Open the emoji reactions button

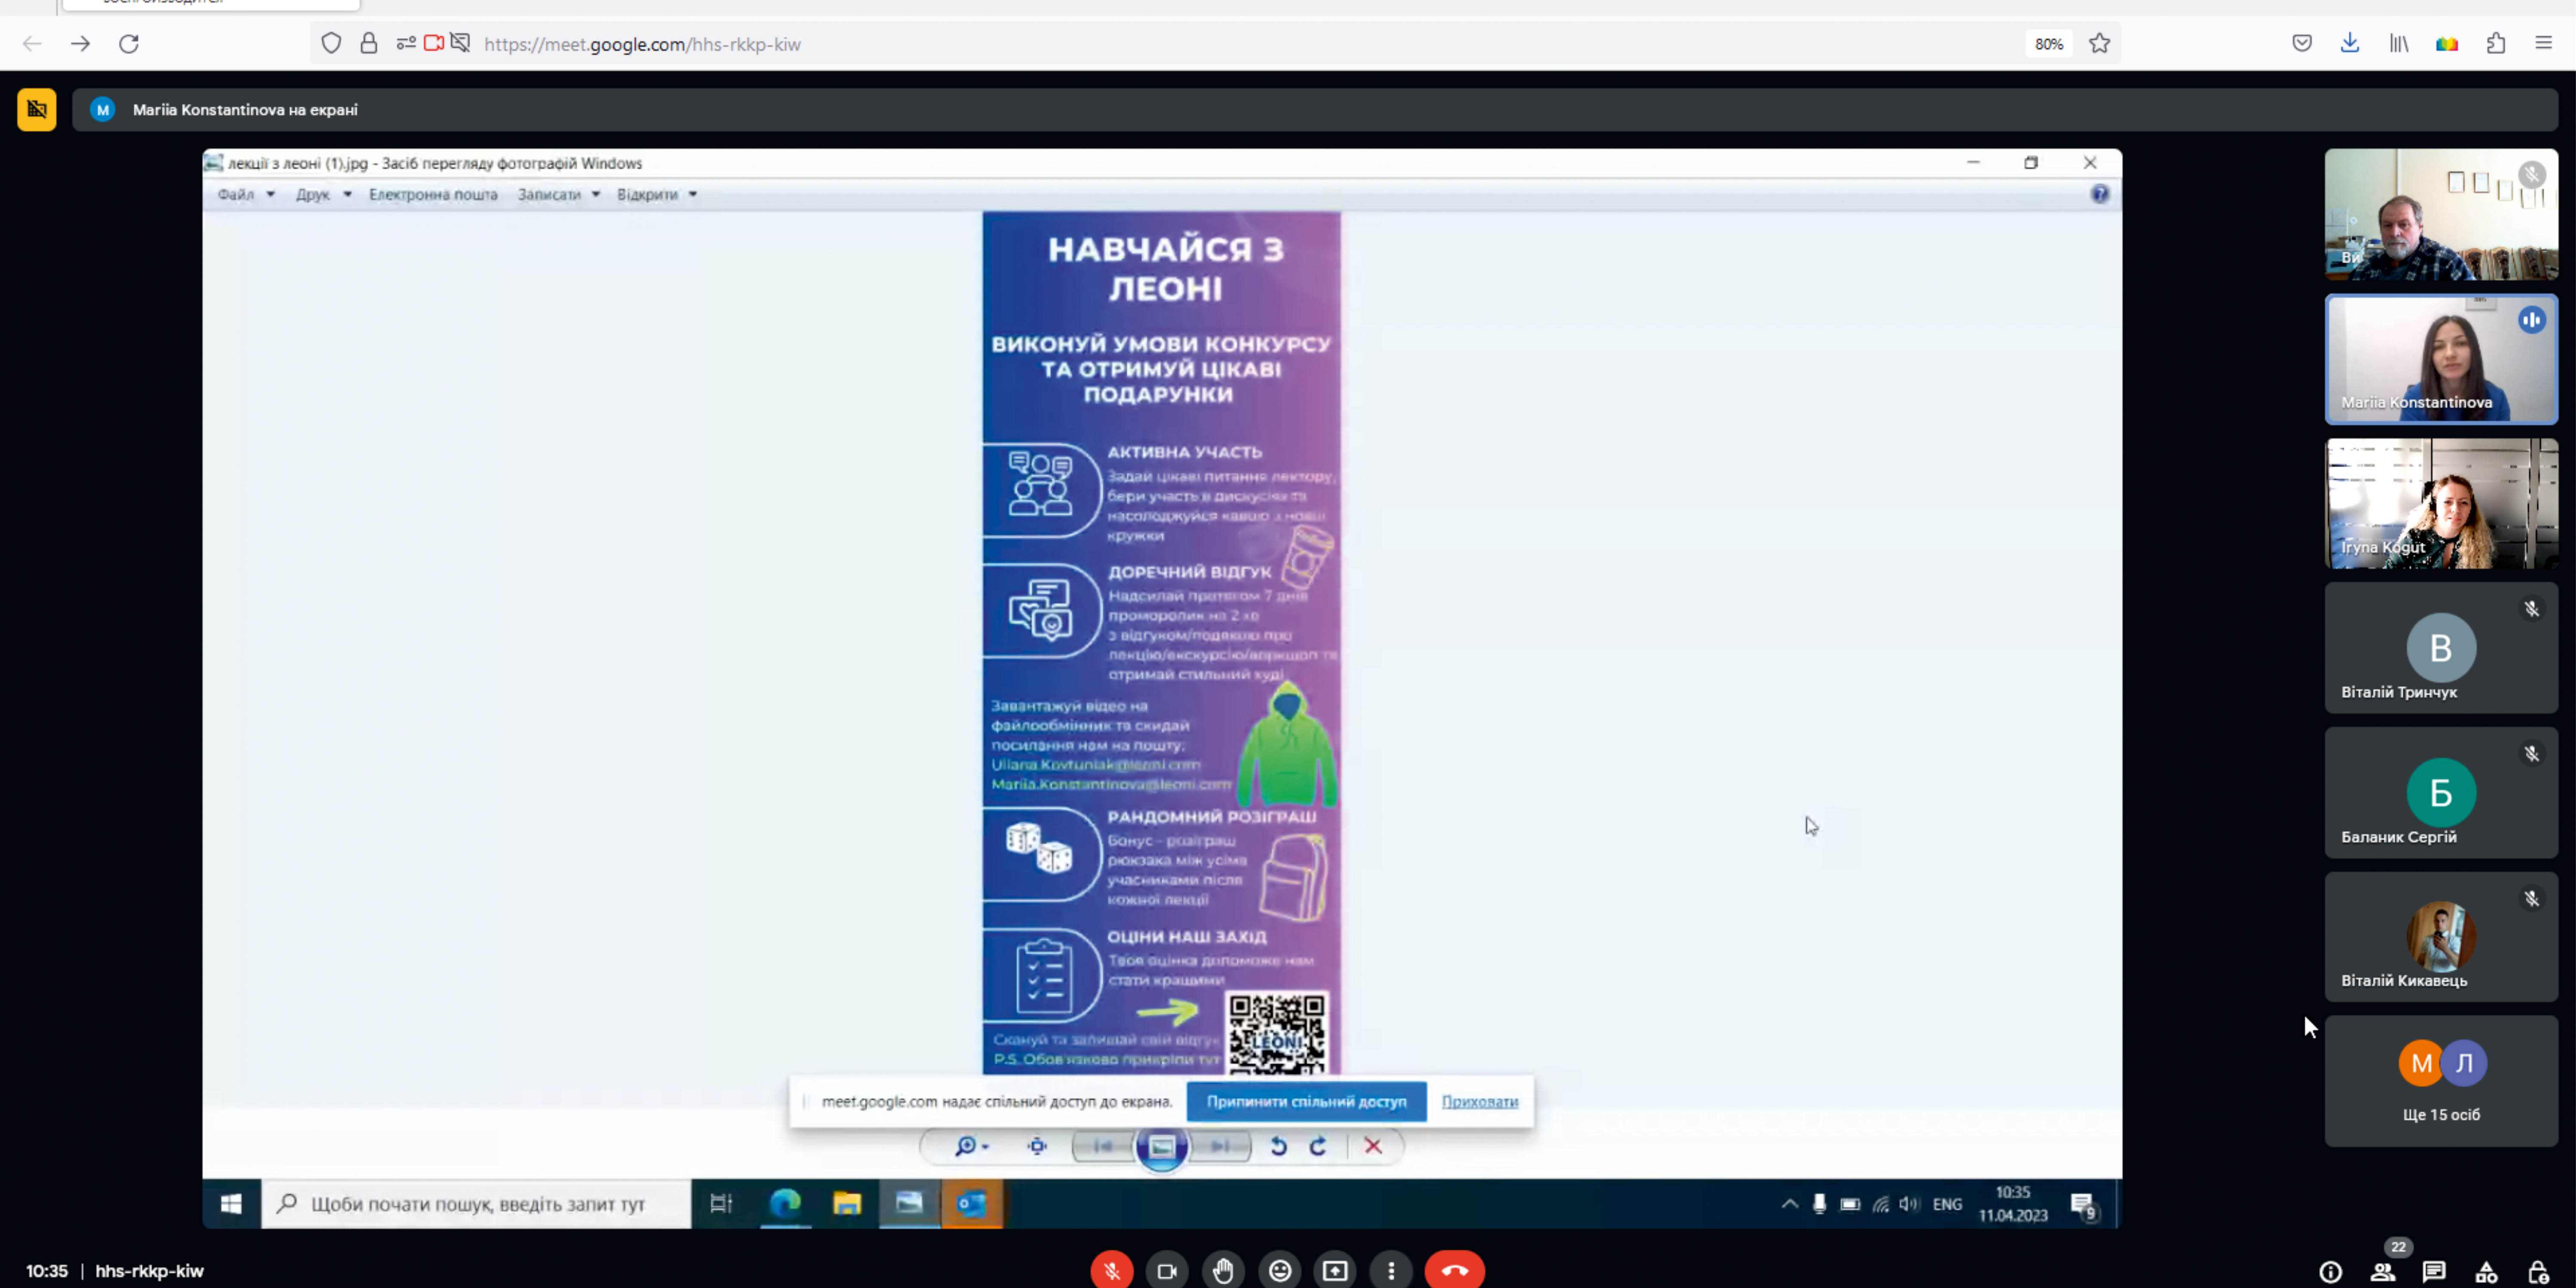click(x=1279, y=1270)
